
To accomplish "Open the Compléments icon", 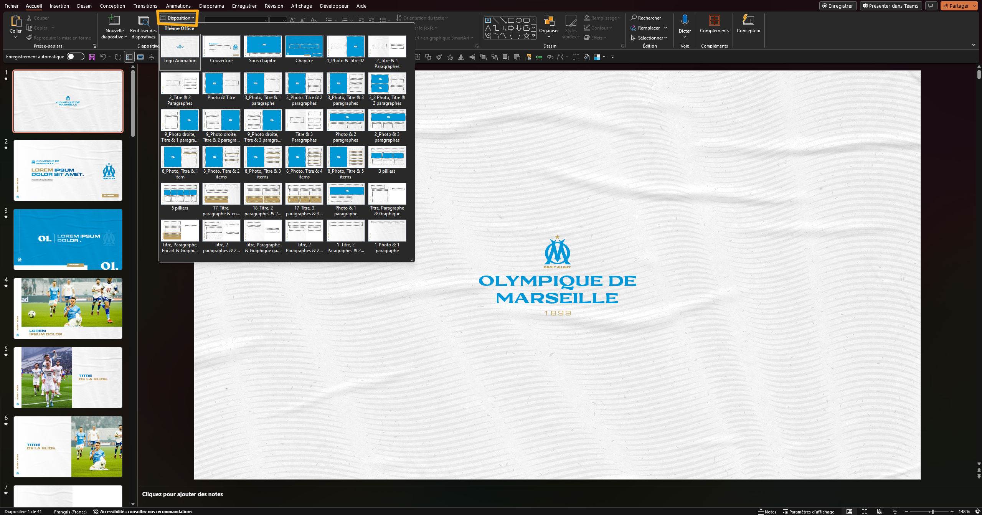I will click(x=714, y=21).
